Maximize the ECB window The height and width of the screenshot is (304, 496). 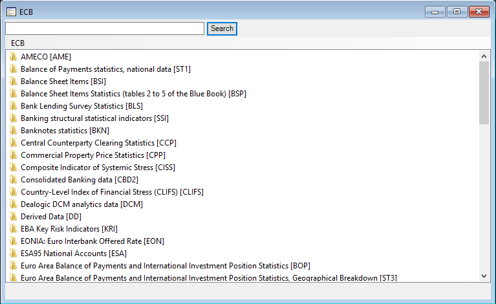(457, 12)
